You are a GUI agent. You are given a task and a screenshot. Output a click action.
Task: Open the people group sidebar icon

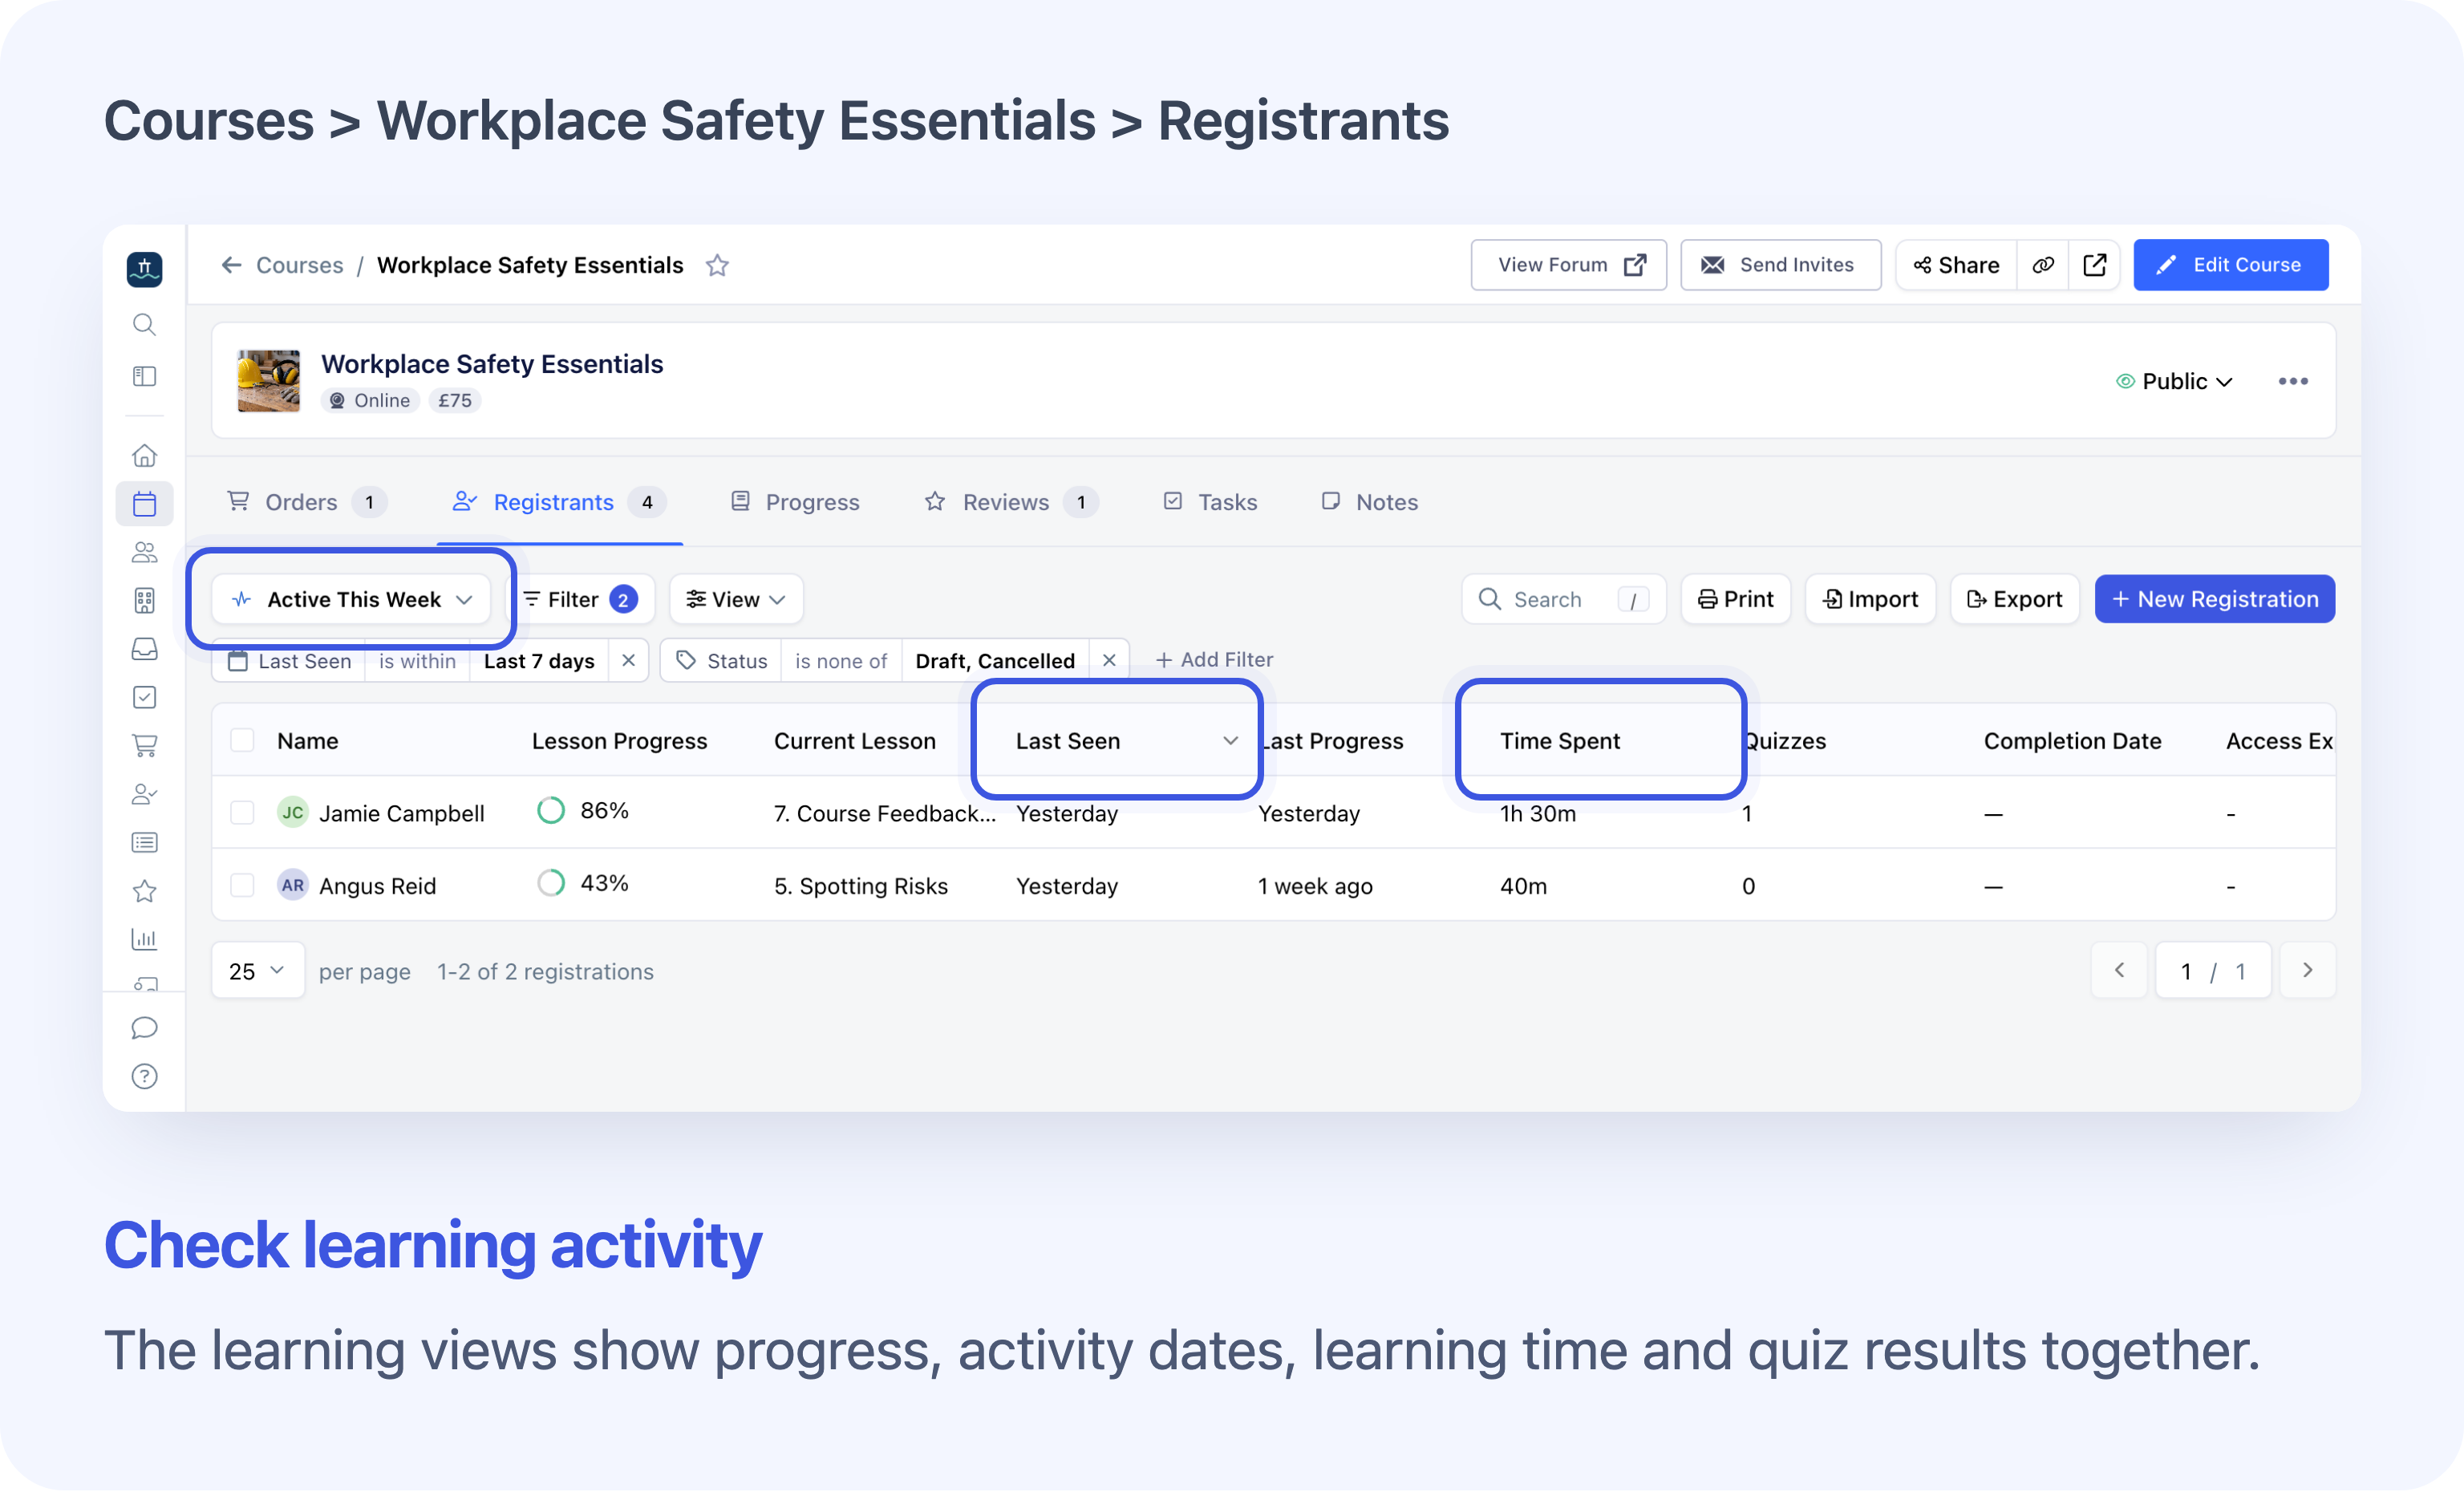[x=144, y=552]
